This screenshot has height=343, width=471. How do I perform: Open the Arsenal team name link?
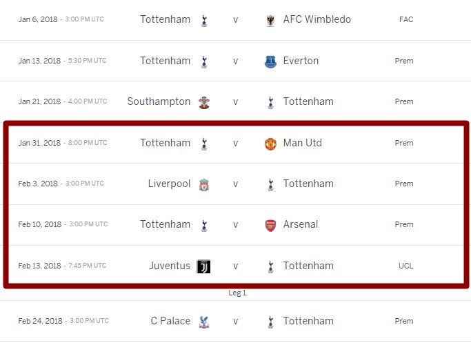[301, 224]
